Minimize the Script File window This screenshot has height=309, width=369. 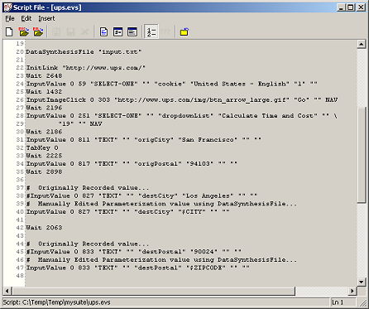coord(341,7)
